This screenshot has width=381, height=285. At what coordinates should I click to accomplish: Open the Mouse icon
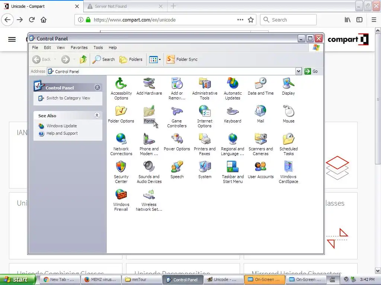point(288,114)
